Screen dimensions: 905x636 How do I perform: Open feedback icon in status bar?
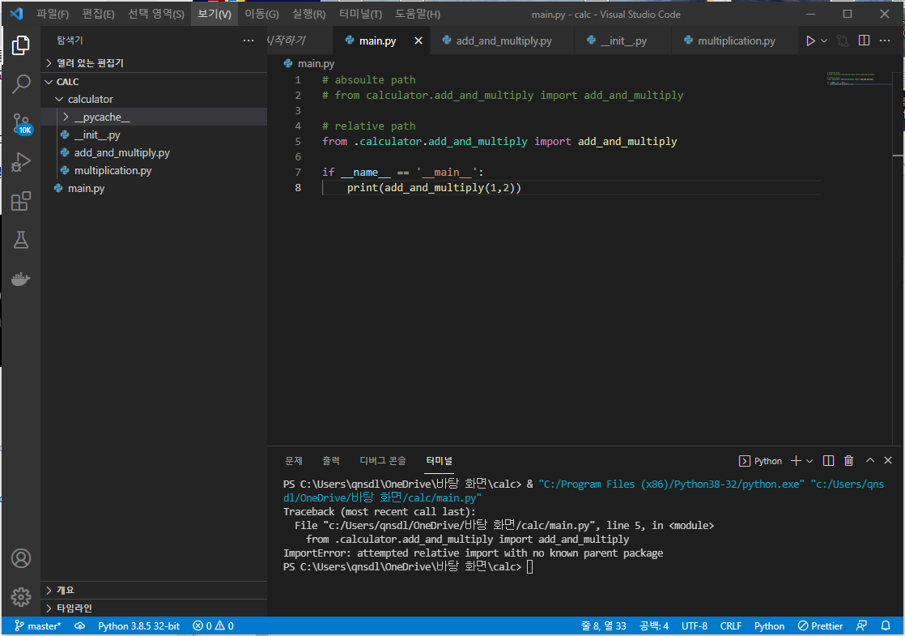862,626
